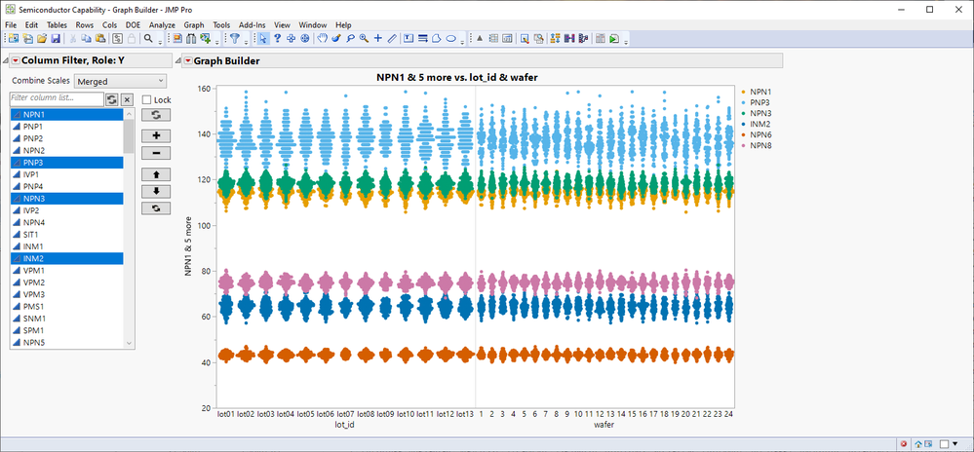The width and height of the screenshot is (974, 452).
Task: Click the minus button to remove columns
Action: pyautogui.click(x=156, y=153)
